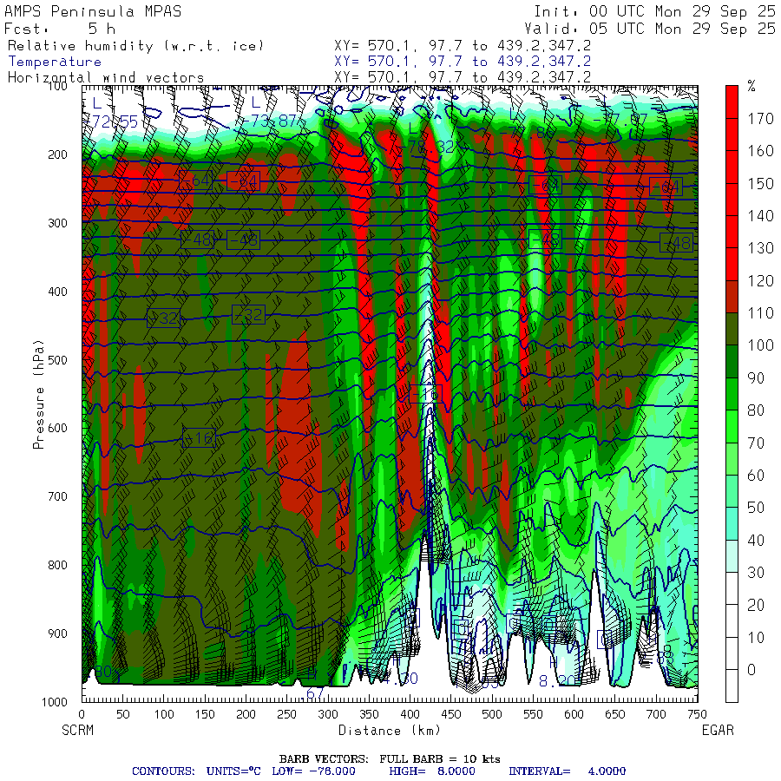This screenshot has height=781, width=781.
Task: Click the '0' distance axis tick label
Action: 82,714
